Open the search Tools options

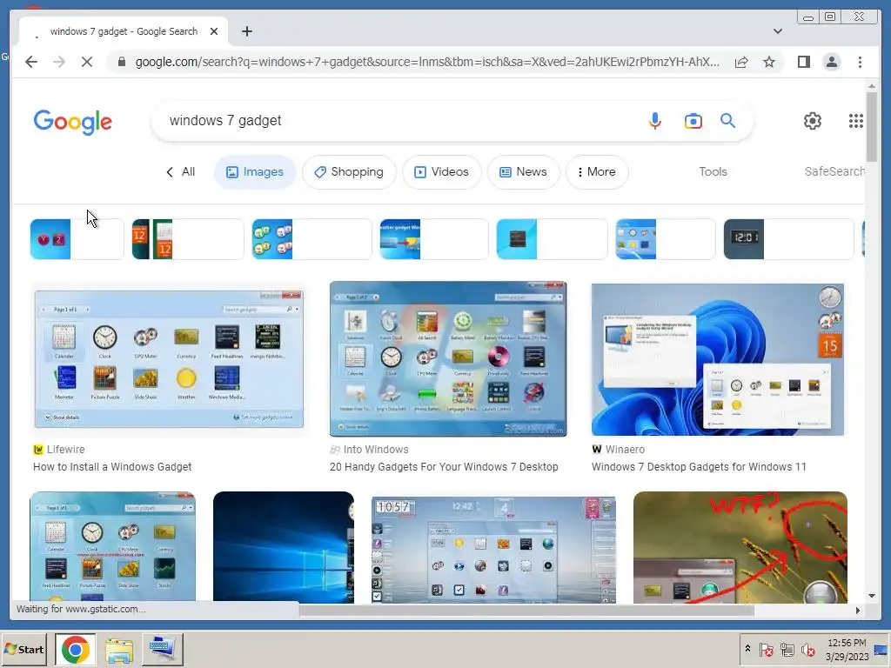click(x=713, y=171)
